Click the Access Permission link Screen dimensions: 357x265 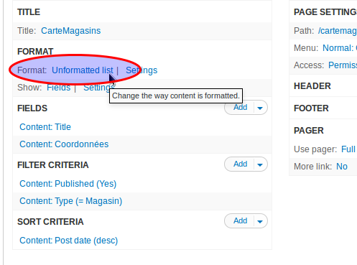point(343,65)
